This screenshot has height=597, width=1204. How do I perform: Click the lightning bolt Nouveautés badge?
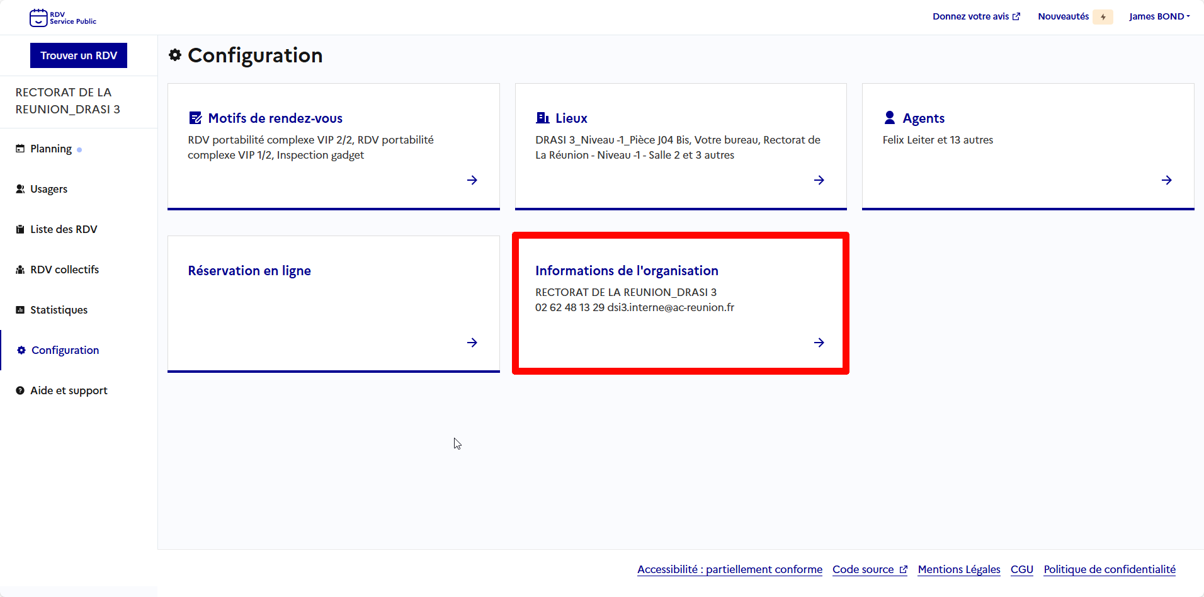coord(1103,17)
